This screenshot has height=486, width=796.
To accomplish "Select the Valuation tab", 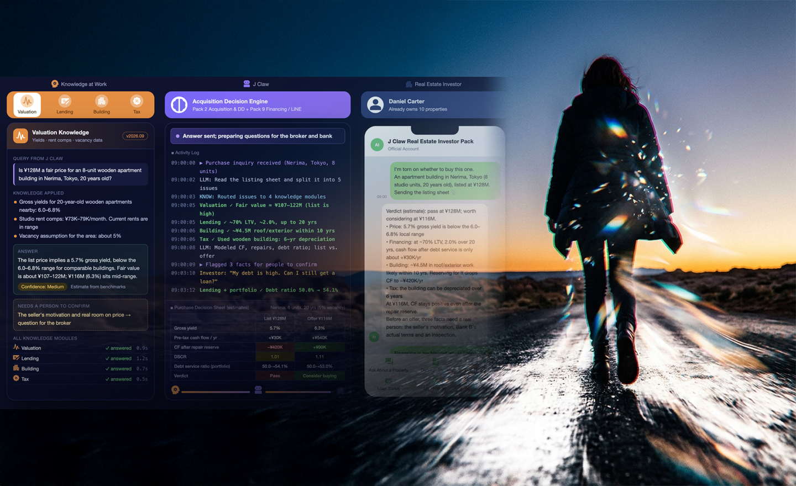I will pyautogui.click(x=27, y=104).
